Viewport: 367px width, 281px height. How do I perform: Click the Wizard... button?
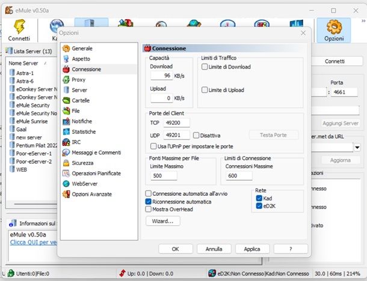coord(163,221)
